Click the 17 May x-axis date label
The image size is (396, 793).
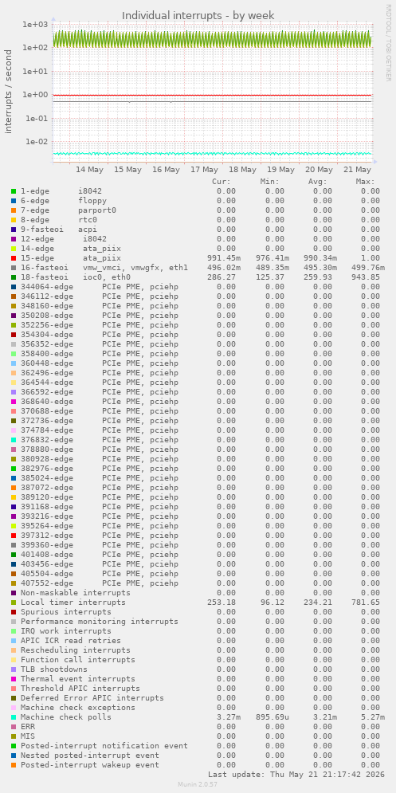204,170
